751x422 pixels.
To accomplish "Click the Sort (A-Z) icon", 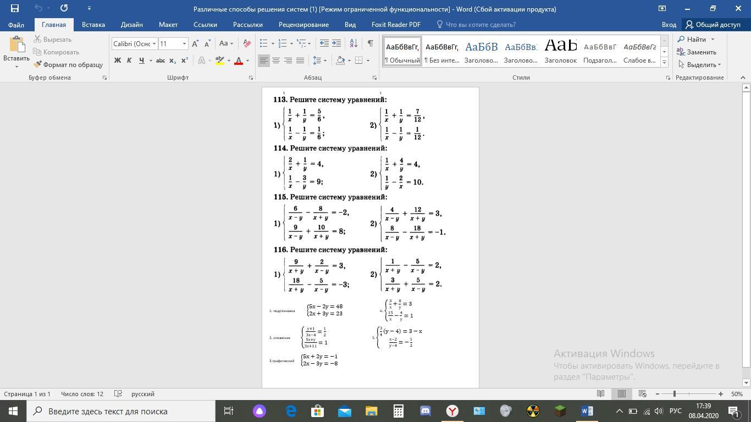I will click(354, 43).
